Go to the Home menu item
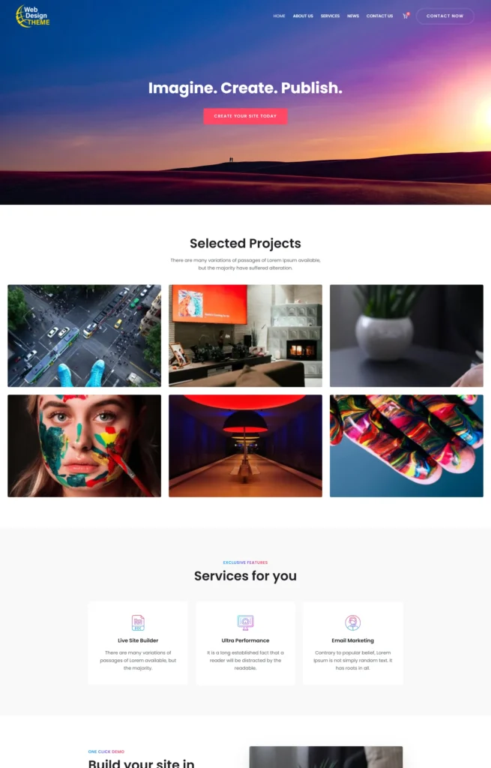The image size is (491, 768). 279,16
